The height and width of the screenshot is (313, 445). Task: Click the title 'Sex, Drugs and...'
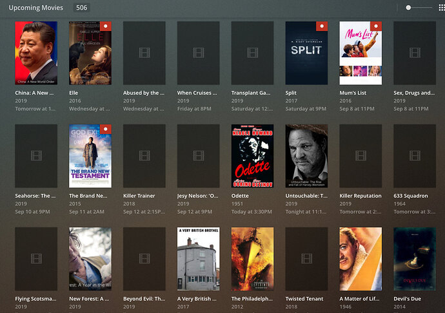414,93
